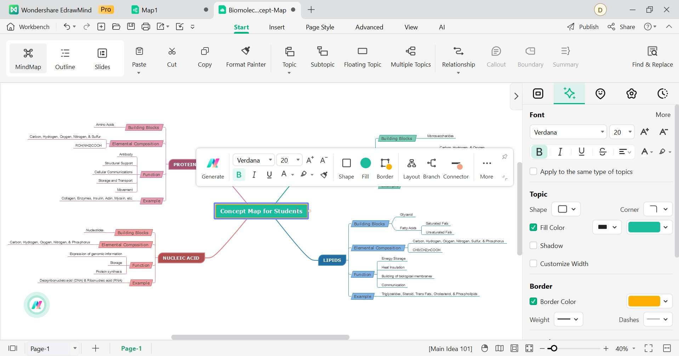679x356 pixels.
Task: Click the floating AI assistant bubble
Action: (x=37, y=305)
